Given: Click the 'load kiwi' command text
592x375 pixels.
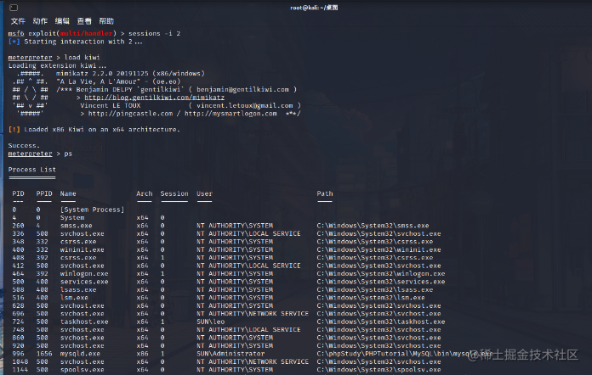Looking at the screenshot, I should pyautogui.click(x=82, y=57).
